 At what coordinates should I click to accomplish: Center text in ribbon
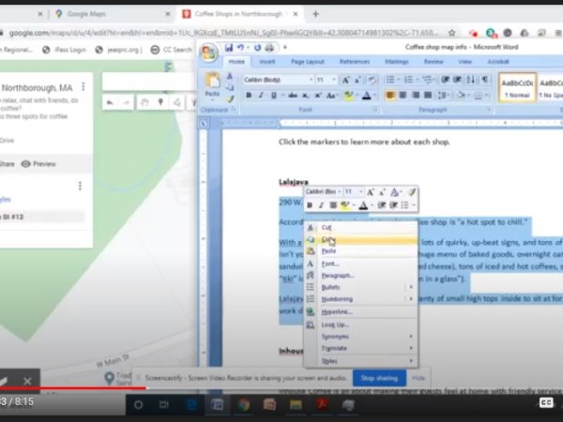[x=403, y=96]
